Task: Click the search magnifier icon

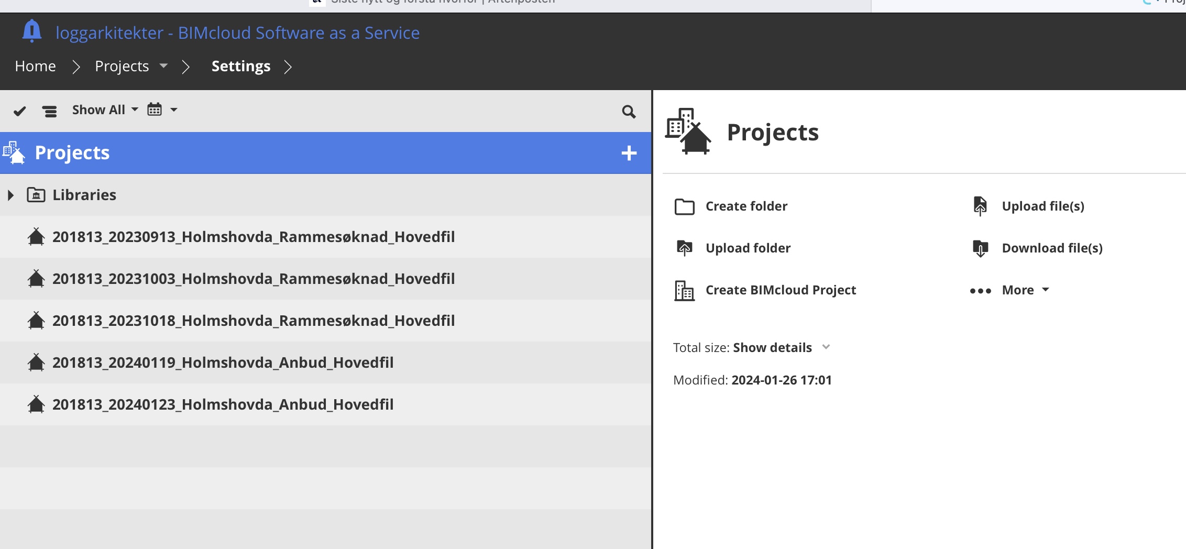Action: coord(629,112)
